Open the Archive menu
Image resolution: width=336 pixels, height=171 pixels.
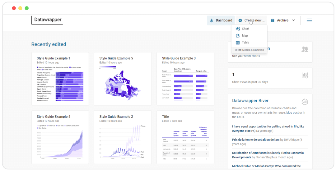(283, 20)
